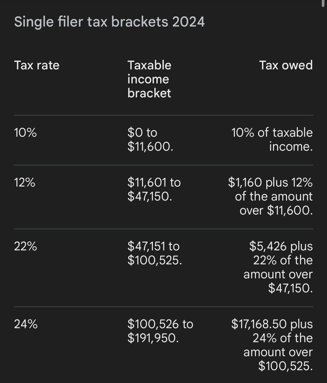The width and height of the screenshot is (327, 383).
Task: Select the 'Taxable income bracket' column header
Action: point(149,79)
